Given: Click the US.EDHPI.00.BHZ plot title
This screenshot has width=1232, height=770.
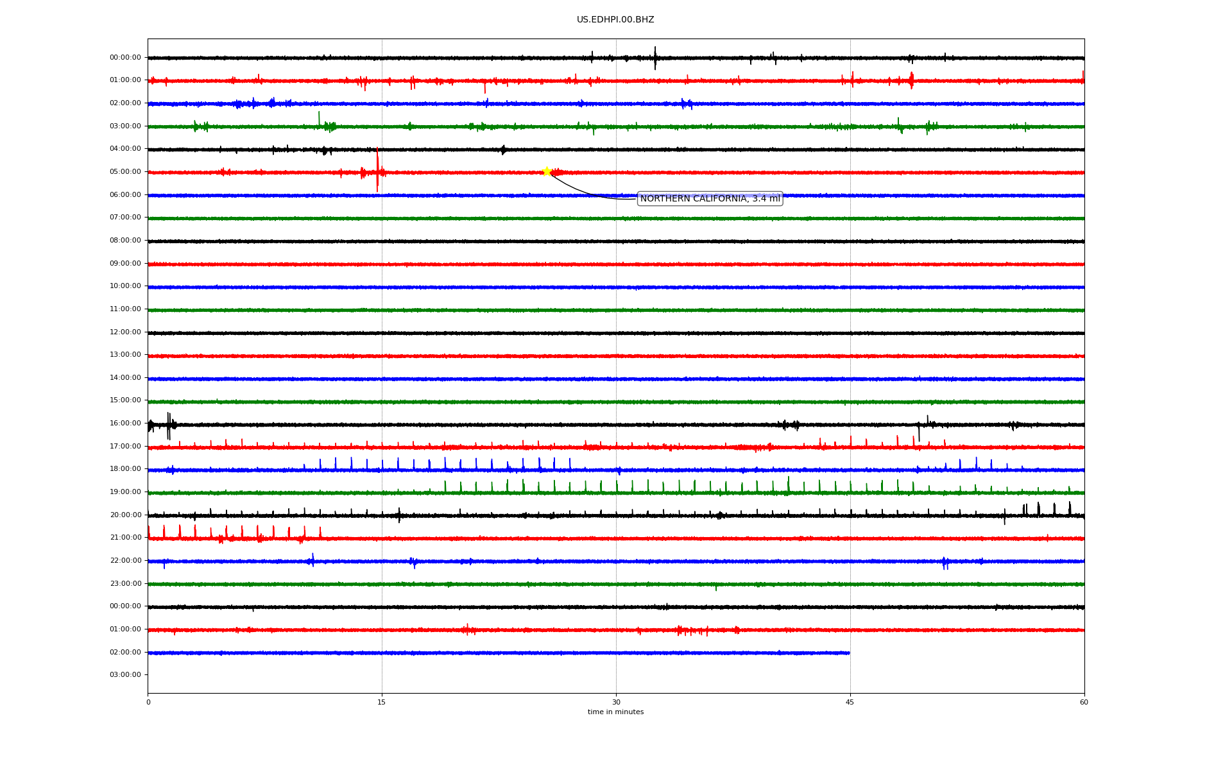Looking at the screenshot, I should point(615,20).
